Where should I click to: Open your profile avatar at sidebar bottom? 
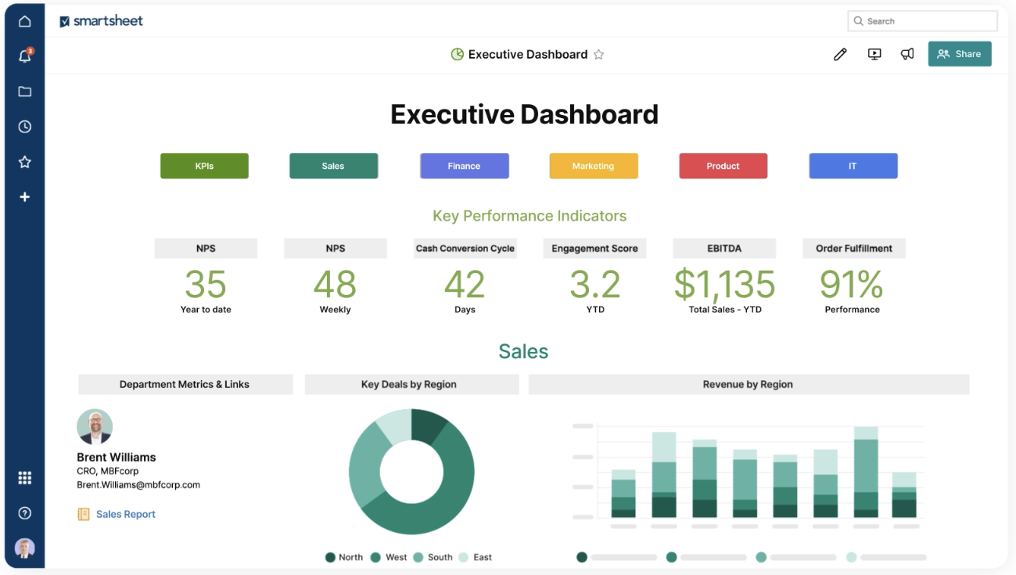(x=24, y=548)
